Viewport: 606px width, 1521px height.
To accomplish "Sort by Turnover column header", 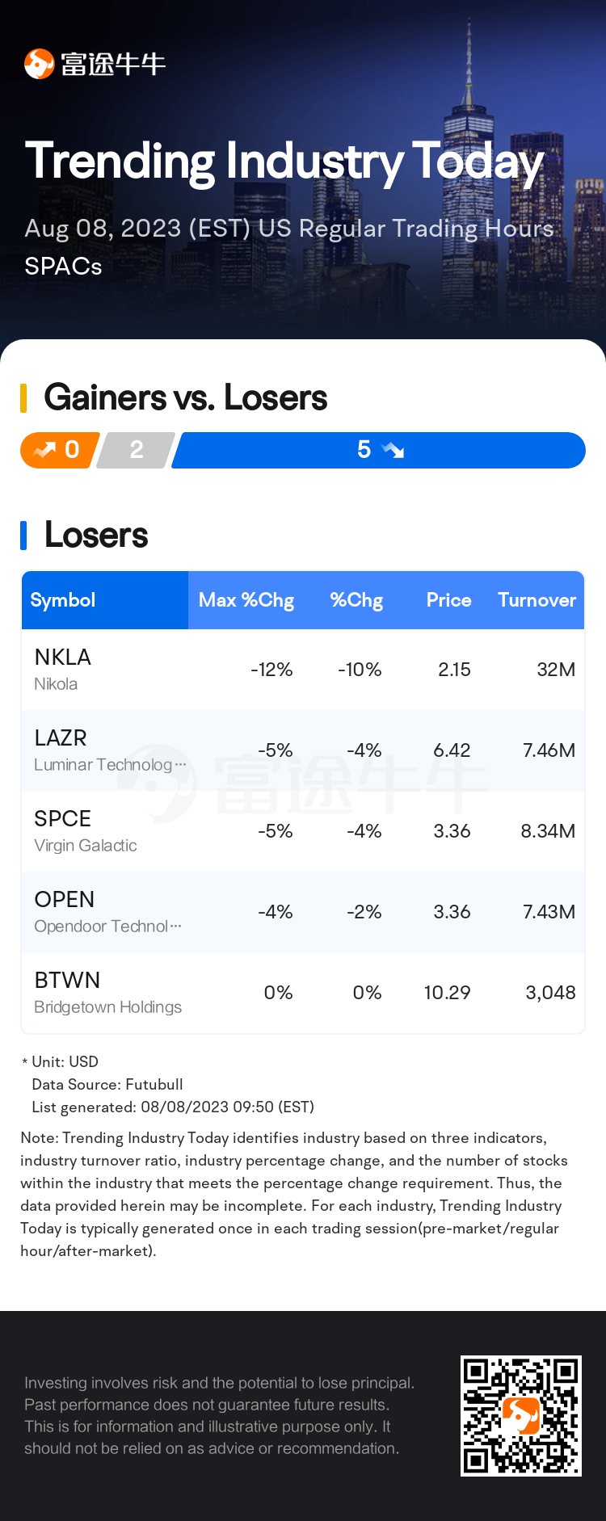I will pos(537,600).
